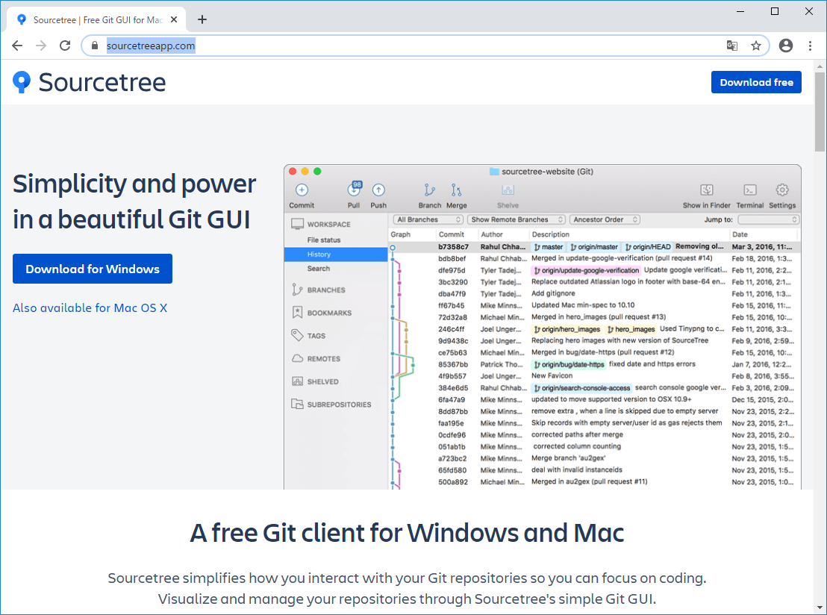Open the Chrome profile avatar icon
The height and width of the screenshot is (615, 827).
click(x=786, y=46)
